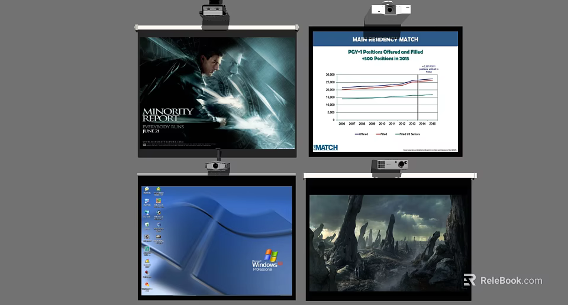Open the teal letter A desktop icon
Image resolution: width=568 pixels, height=305 pixels.
click(x=147, y=249)
